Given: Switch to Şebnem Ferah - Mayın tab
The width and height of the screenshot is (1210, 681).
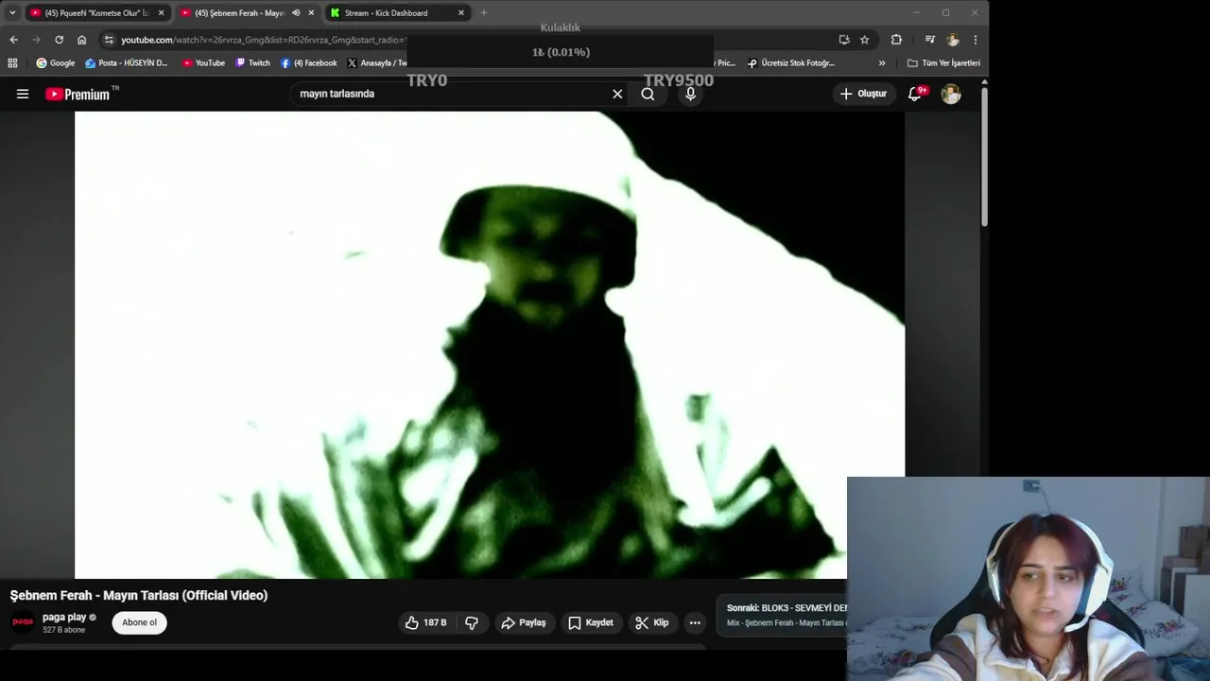Looking at the screenshot, I should click(240, 13).
